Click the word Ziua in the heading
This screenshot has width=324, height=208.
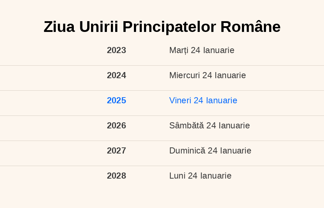pyautogui.click(x=59, y=27)
